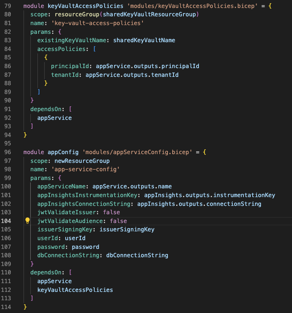The width and height of the screenshot is (292, 313).
Task: Click issuerSigningKey property key on line 105
Action: click(x=65, y=229)
